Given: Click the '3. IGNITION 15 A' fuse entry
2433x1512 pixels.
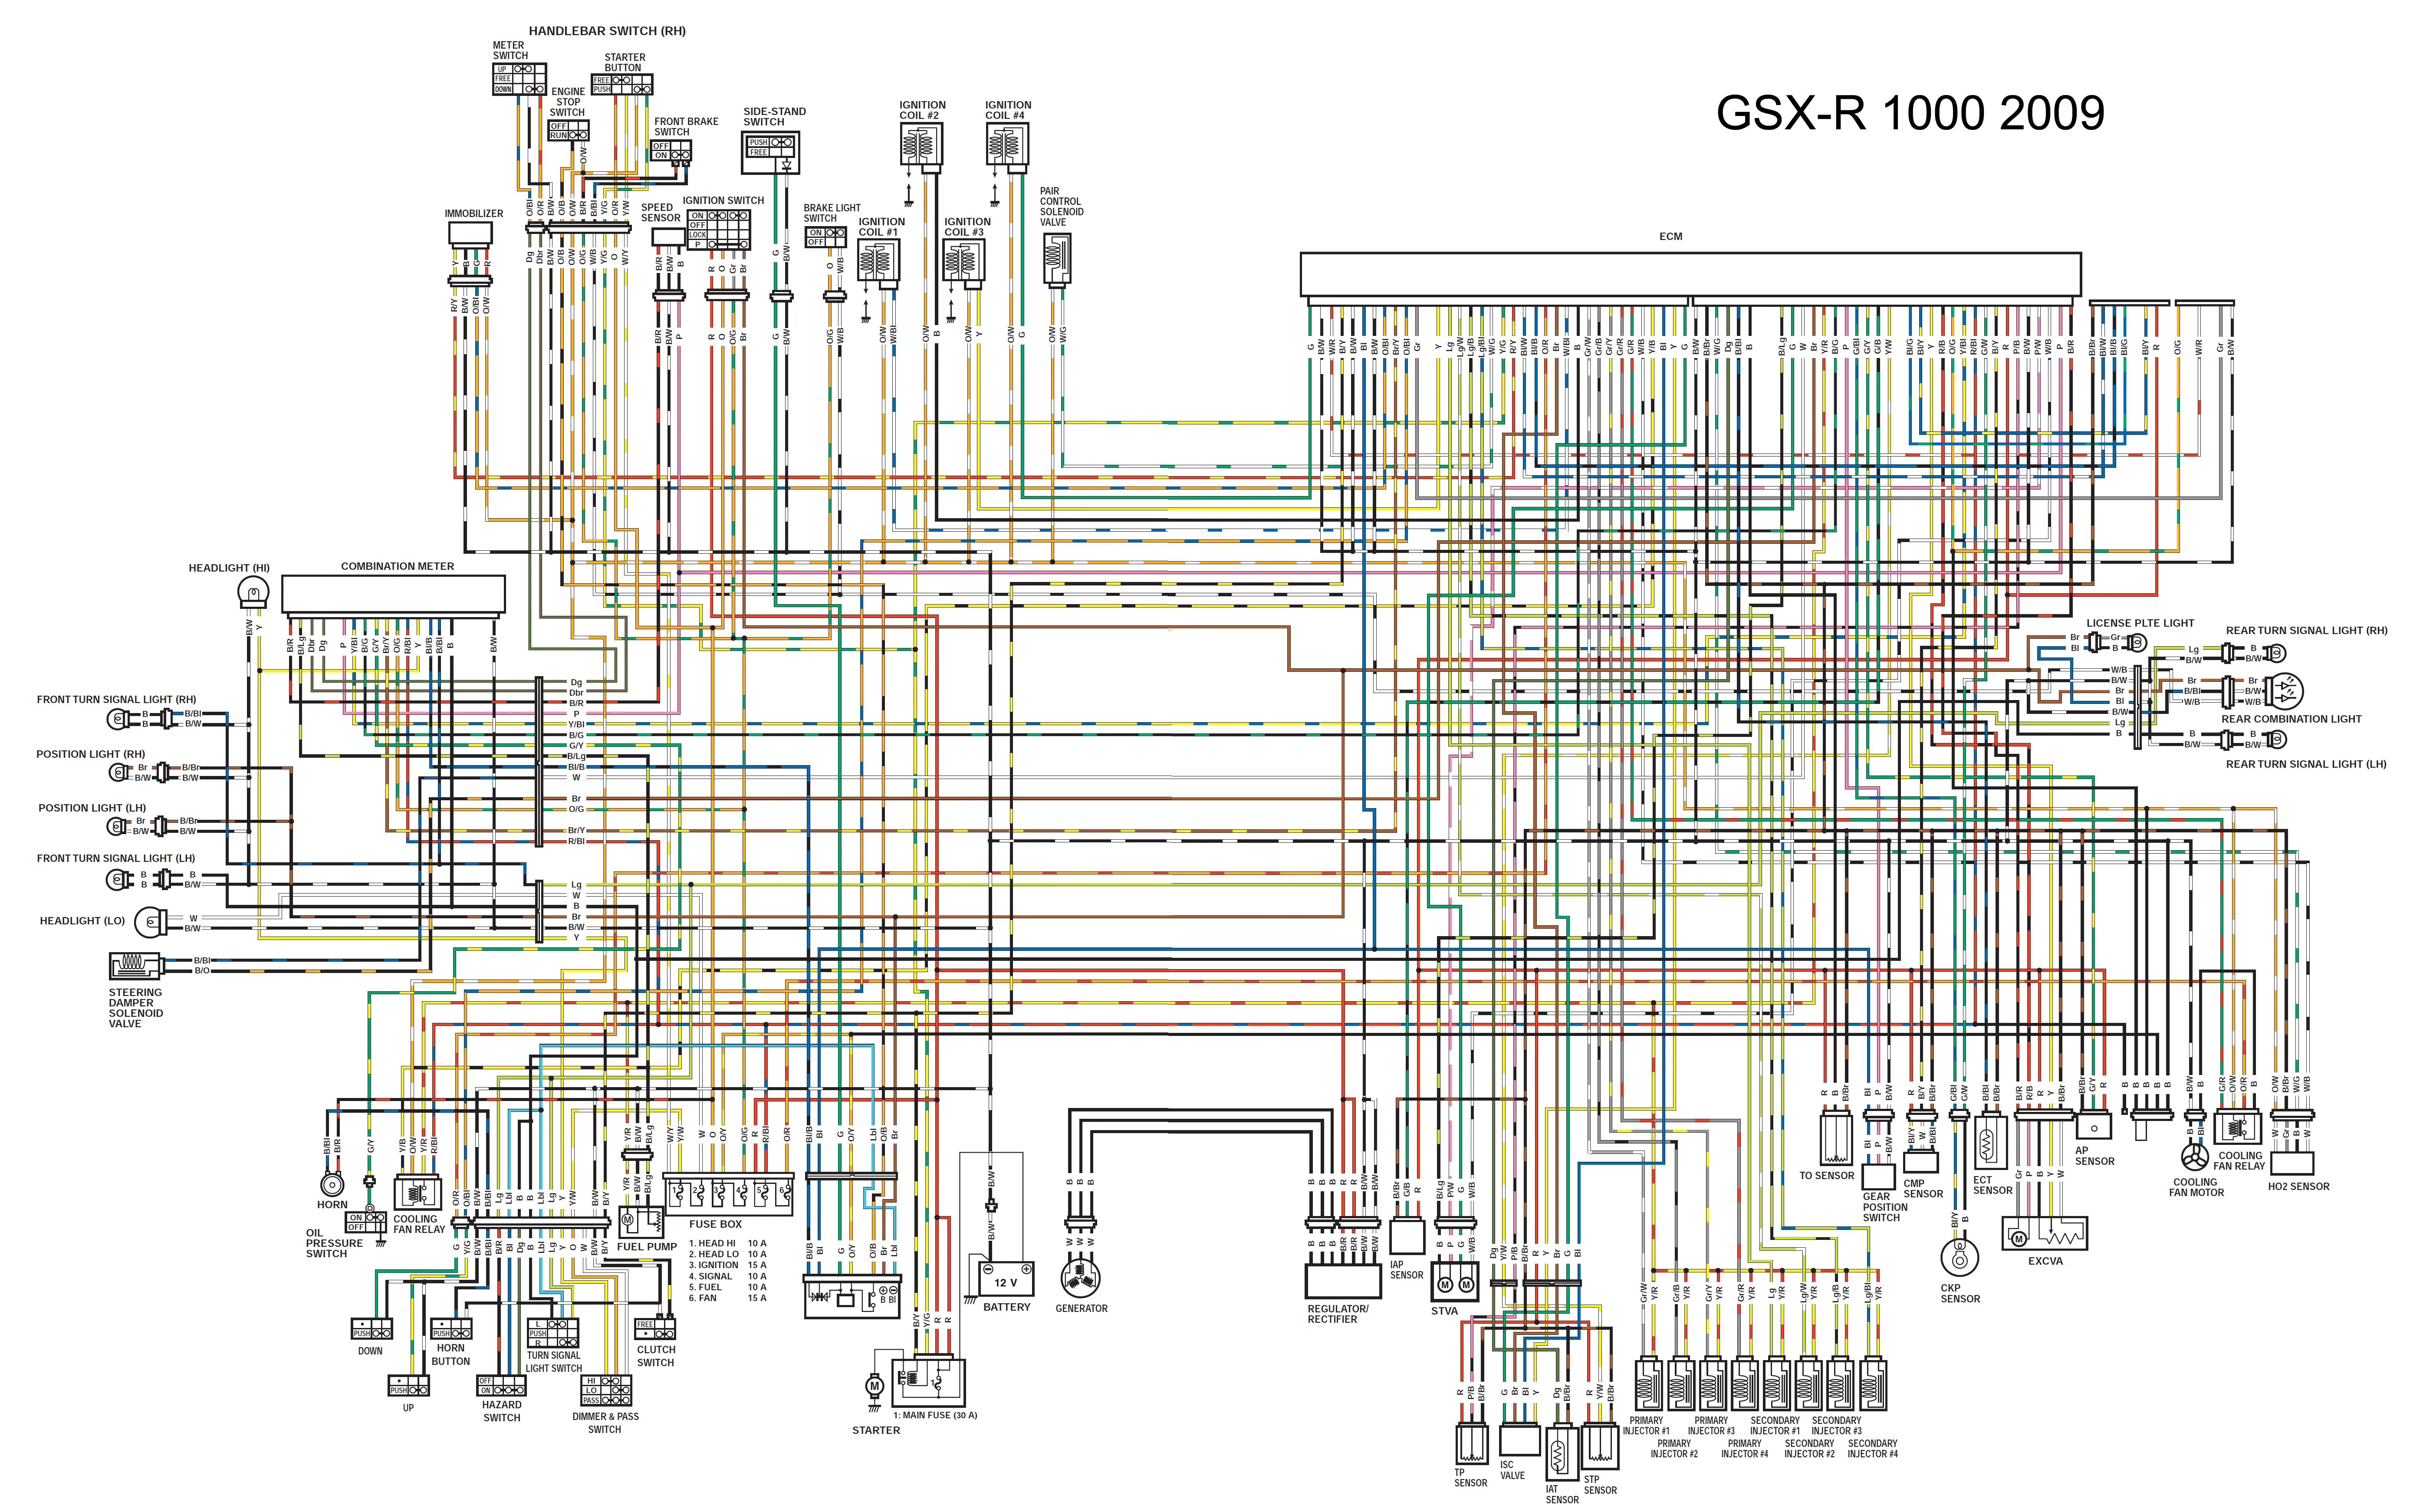Looking at the screenshot, I should click(x=727, y=1265).
